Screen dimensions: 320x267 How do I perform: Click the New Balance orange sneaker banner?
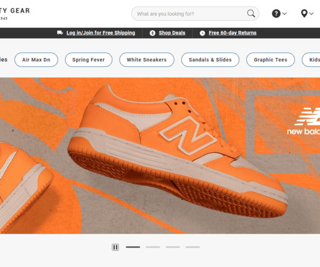click(x=160, y=155)
